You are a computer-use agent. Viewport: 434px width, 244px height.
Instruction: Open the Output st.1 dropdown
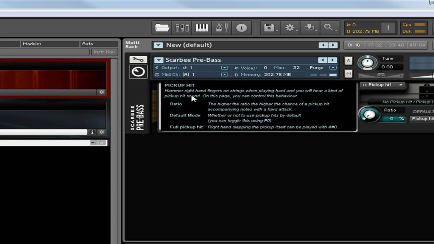[224, 68]
